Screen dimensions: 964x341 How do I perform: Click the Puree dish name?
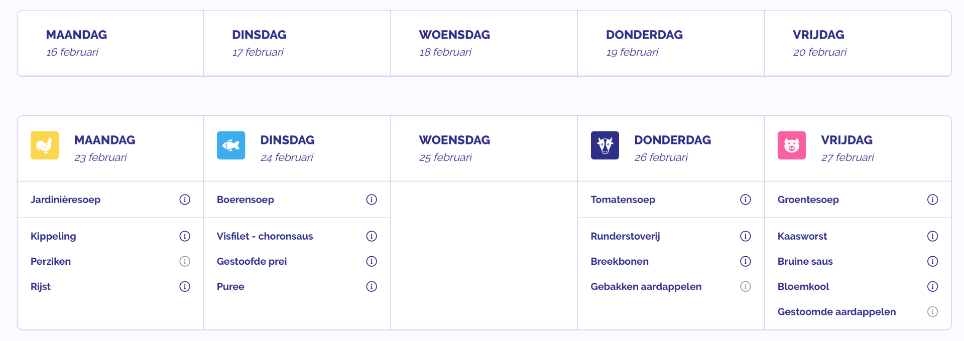pos(230,286)
